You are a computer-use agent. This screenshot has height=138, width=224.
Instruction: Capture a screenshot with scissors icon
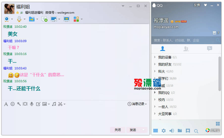(60, 104)
